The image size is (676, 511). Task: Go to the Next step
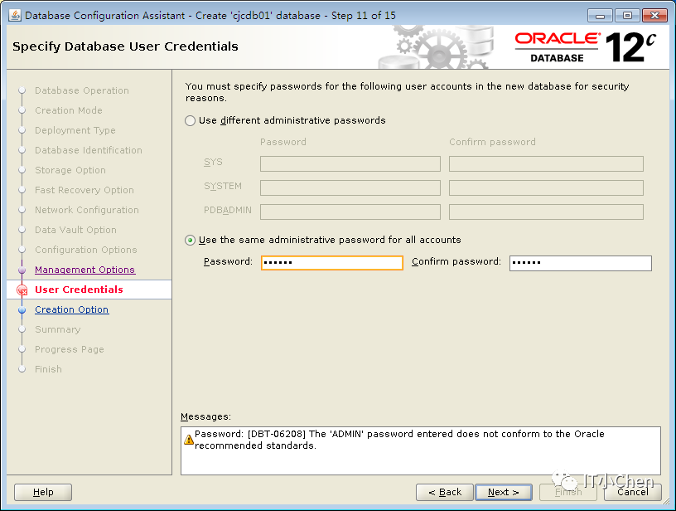[504, 493]
